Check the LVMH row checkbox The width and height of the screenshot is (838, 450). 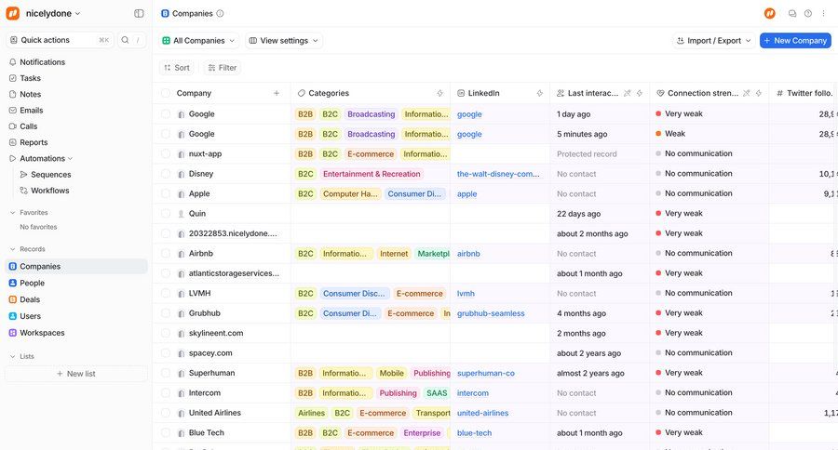pyautogui.click(x=166, y=293)
